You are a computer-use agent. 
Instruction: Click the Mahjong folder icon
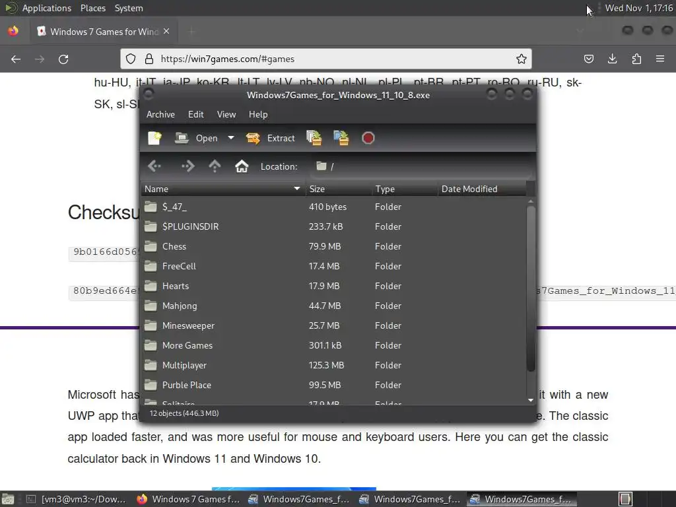pyautogui.click(x=151, y=306)
